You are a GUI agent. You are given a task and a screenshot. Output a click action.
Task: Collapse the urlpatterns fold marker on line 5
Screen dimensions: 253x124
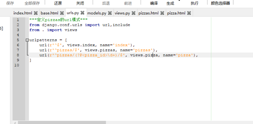[27, 40]
